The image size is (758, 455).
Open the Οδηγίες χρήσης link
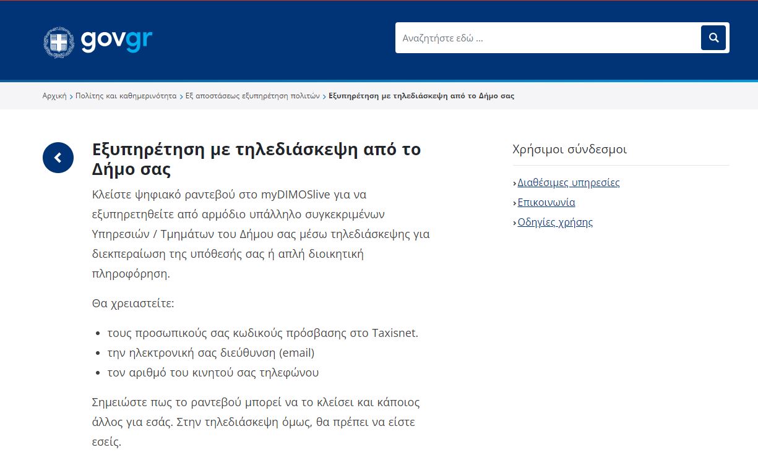coord(554,222)
